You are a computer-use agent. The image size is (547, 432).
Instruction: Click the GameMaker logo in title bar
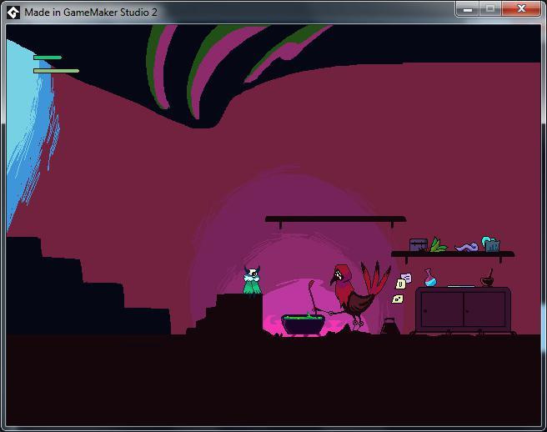(x=13, y=13)
